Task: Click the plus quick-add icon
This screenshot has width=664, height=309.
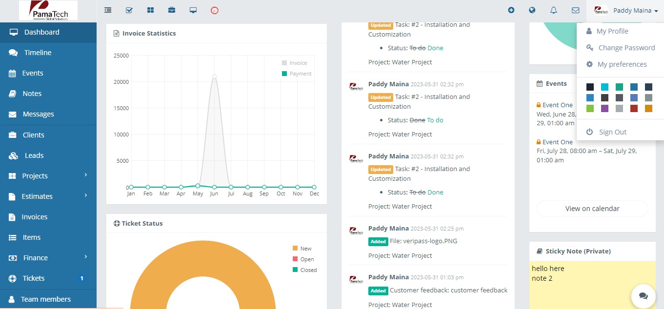Action: point(511,10)
